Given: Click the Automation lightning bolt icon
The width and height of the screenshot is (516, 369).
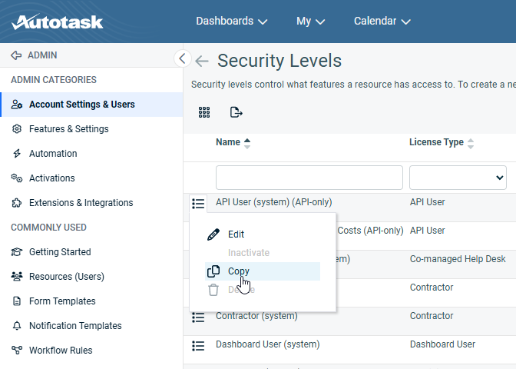Looking at the screenshot, I should 17,154.
